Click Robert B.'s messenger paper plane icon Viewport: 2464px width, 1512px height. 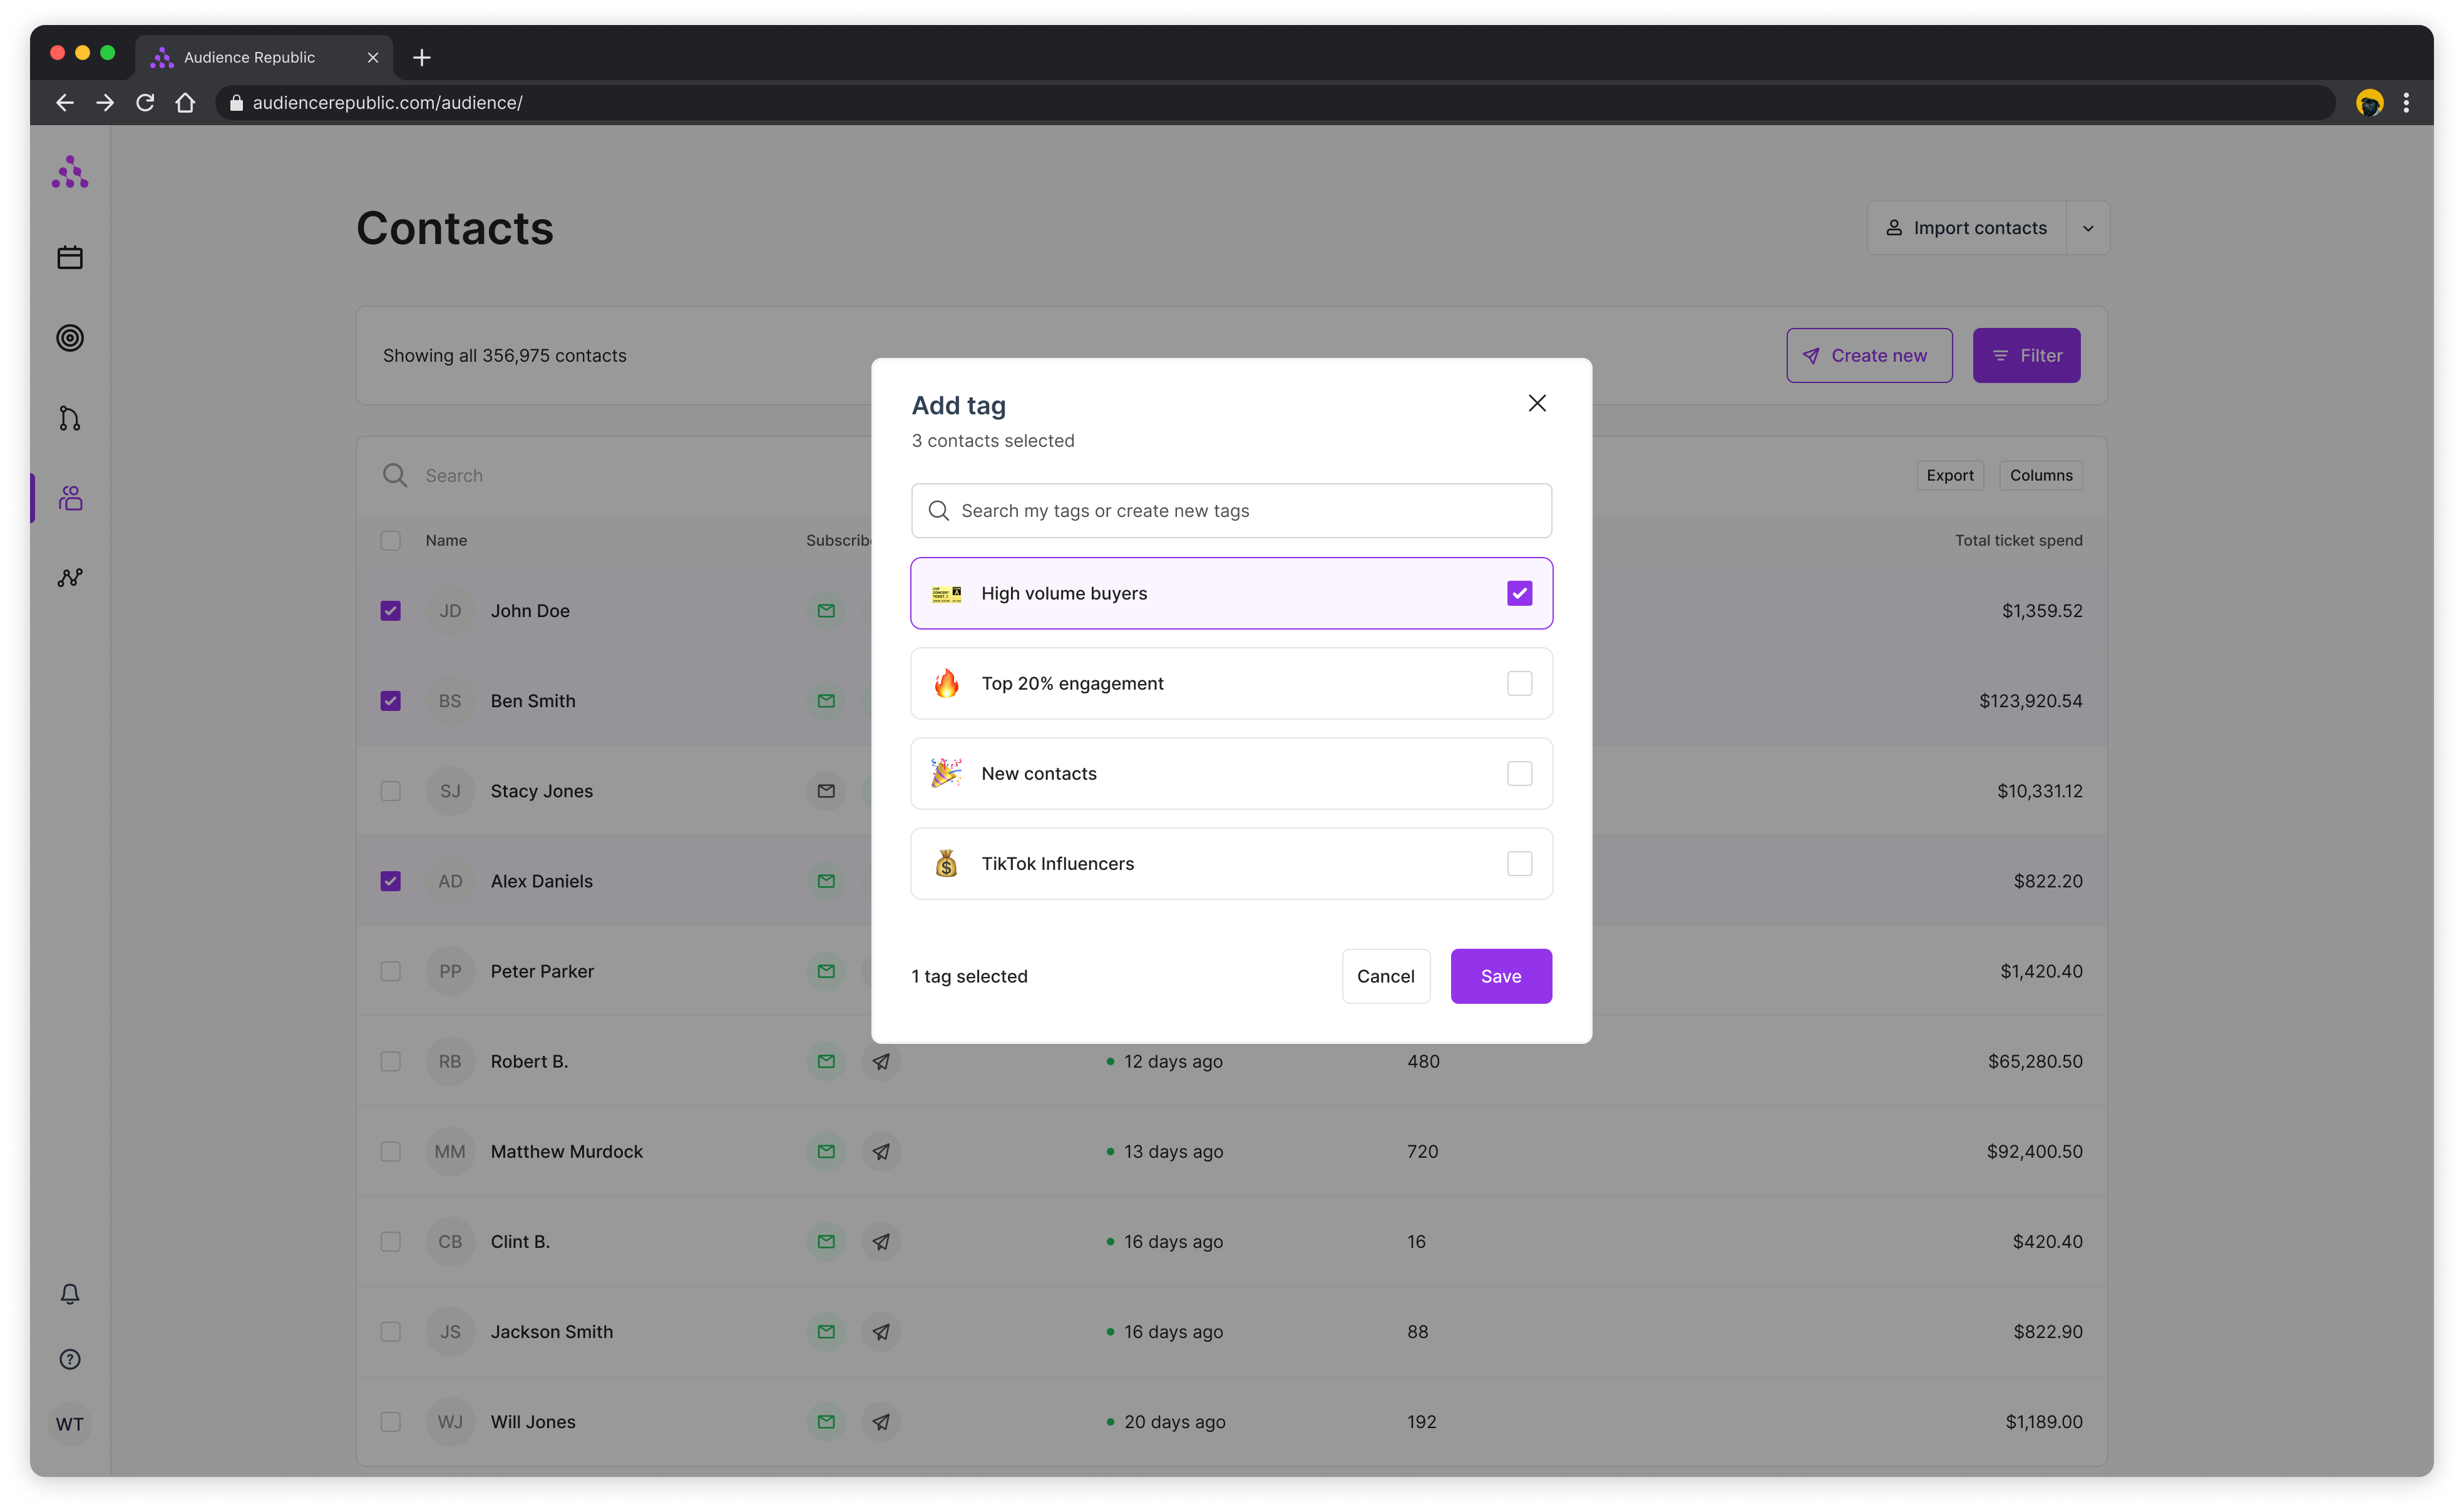[881, 1061]
